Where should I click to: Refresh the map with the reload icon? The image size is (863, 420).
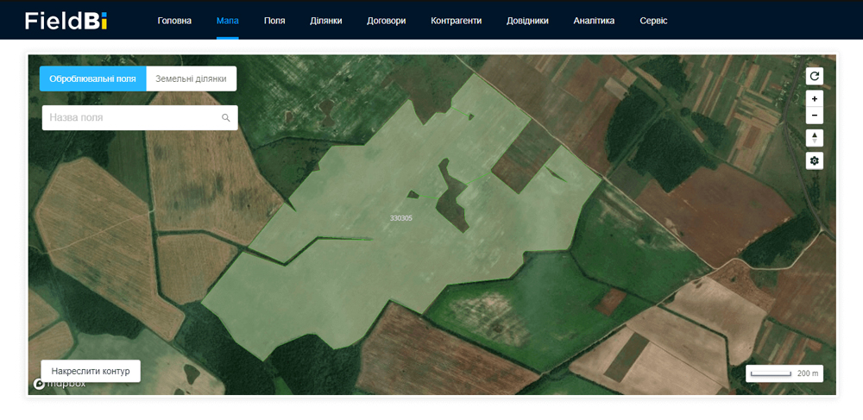pos(815,76)
